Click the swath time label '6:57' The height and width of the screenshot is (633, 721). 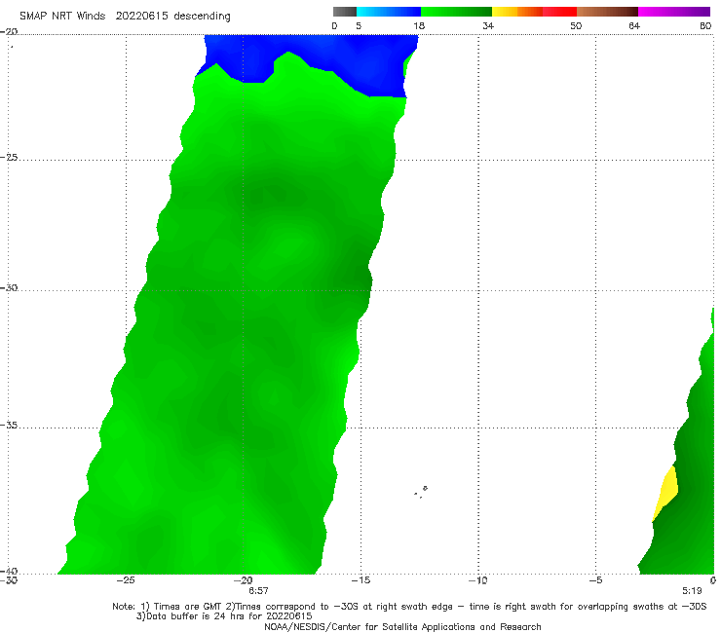pos(258,591)
